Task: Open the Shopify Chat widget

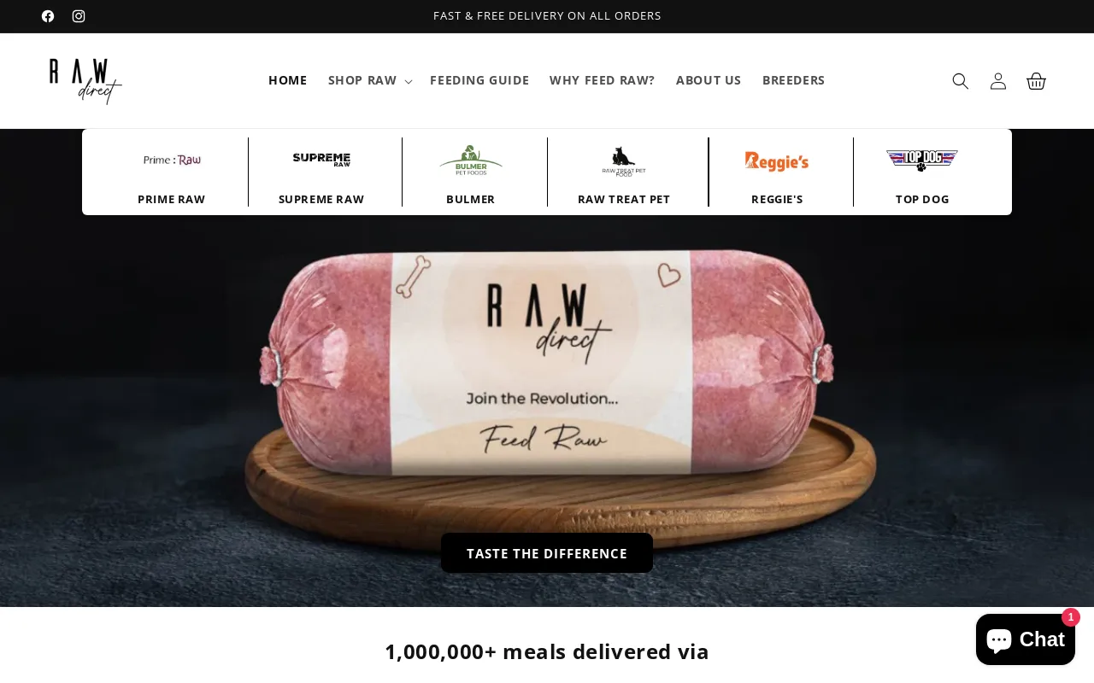Action: [x=1026, y=639]
